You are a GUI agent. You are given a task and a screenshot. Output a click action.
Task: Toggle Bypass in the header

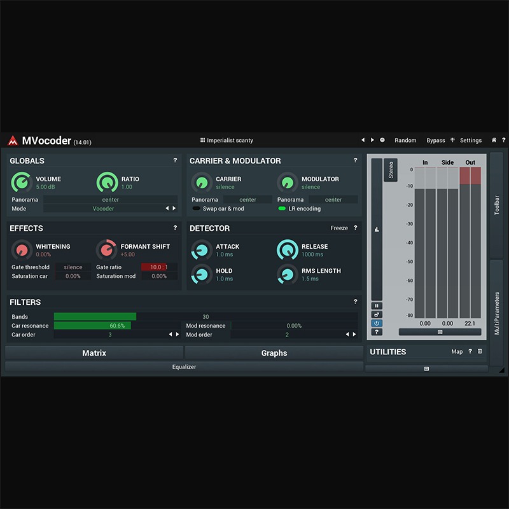click(x=436, y=140)
